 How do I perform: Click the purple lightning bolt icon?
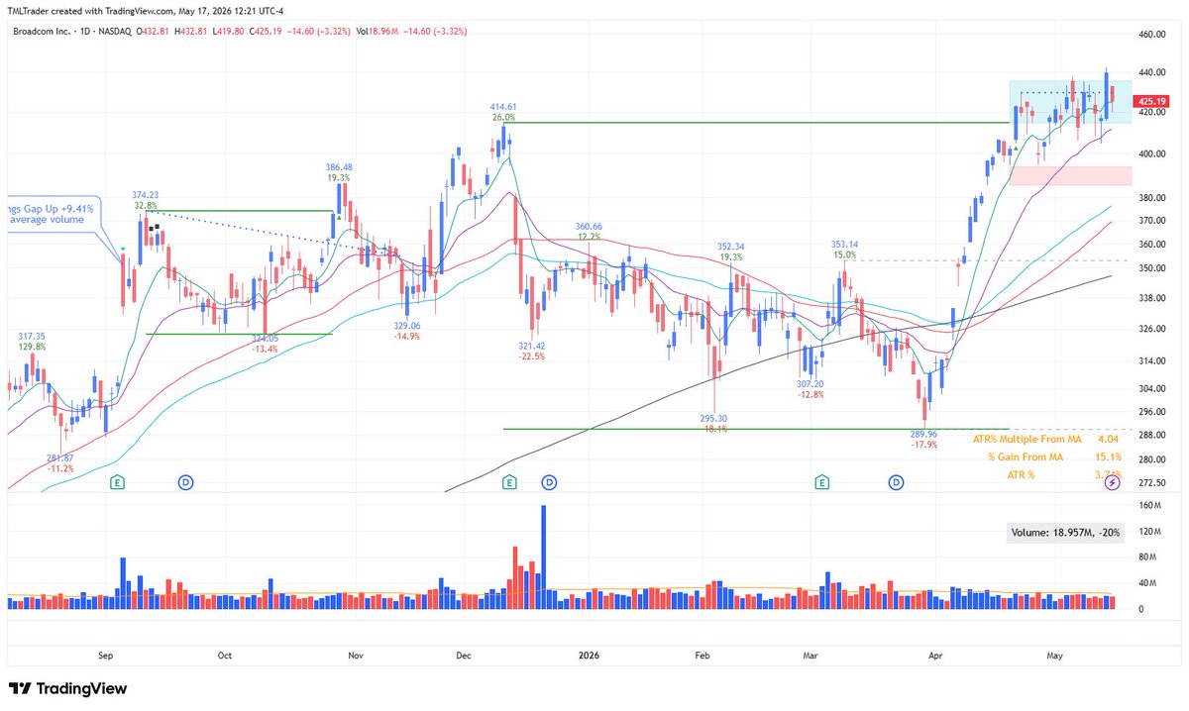(x=1113, y=482)
